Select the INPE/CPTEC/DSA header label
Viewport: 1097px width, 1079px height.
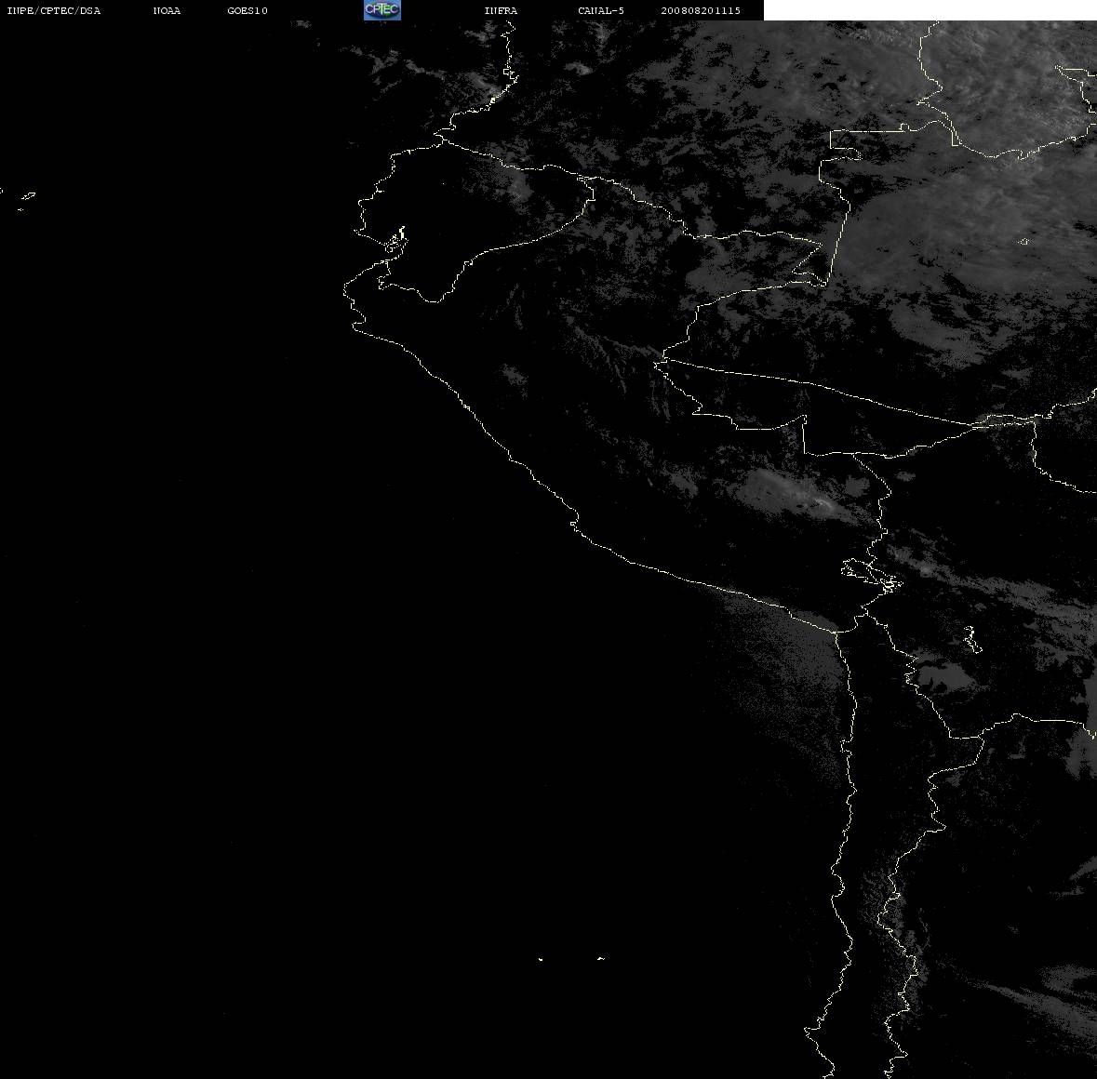[x=54, y=10]
